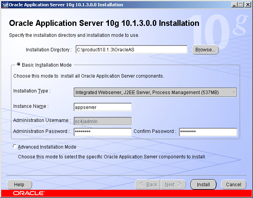Click the large installation heading text
This screenshot has height=198, width=253.
coord(104,23)
